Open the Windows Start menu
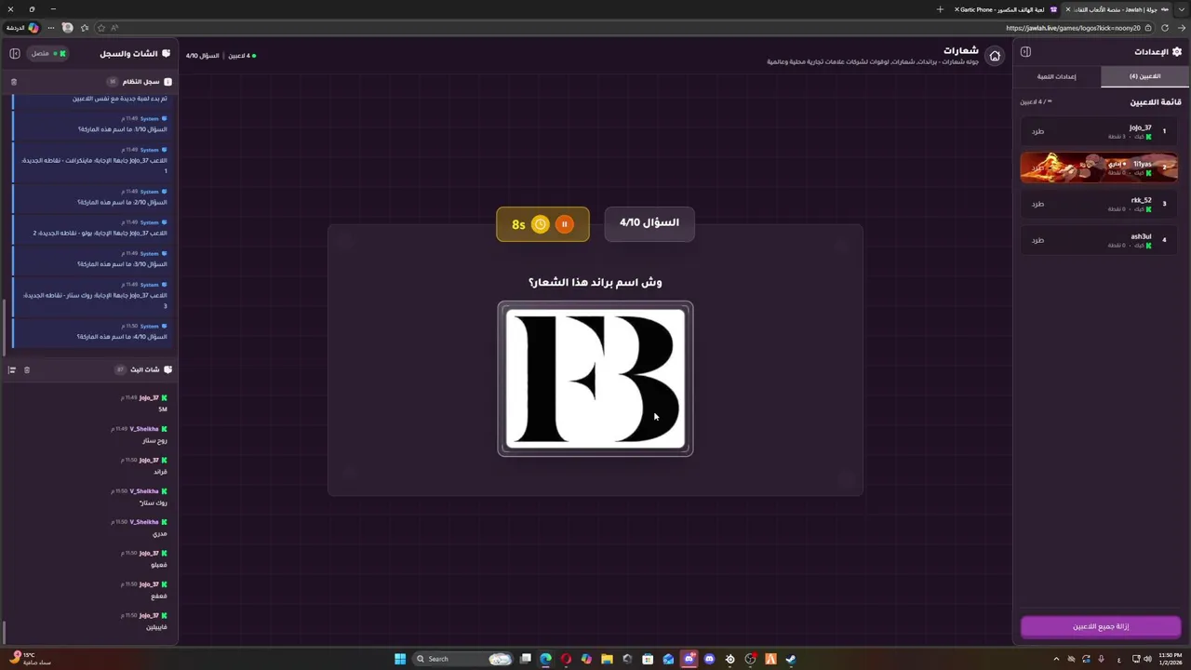This screenshot has width=1191, height=670. (400, 659)
